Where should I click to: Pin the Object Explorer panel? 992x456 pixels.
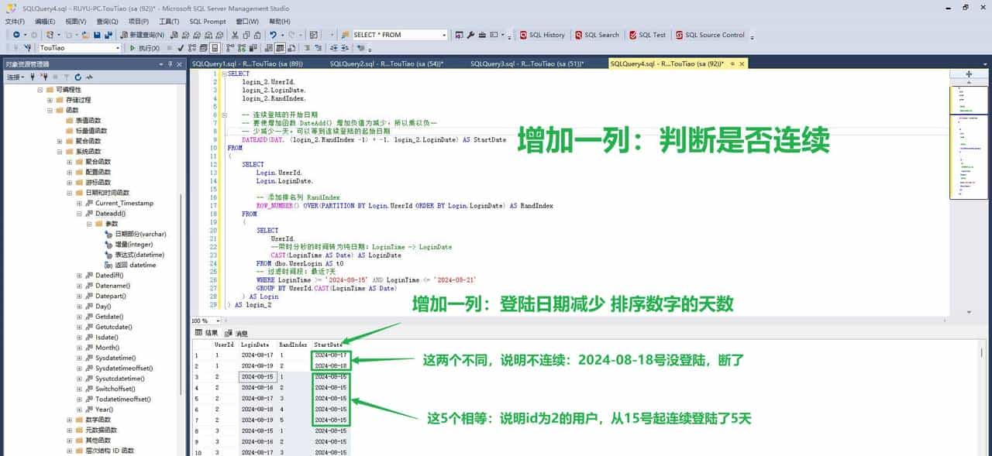[172, 63]
